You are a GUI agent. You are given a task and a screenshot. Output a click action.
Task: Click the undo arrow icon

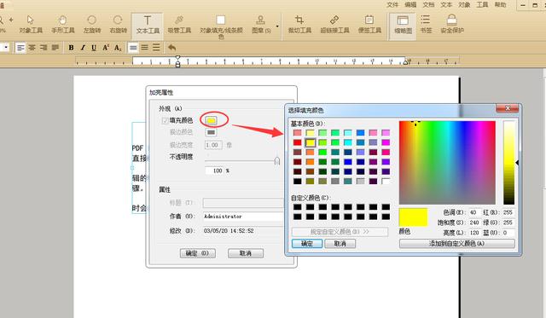tap(172, 48)
